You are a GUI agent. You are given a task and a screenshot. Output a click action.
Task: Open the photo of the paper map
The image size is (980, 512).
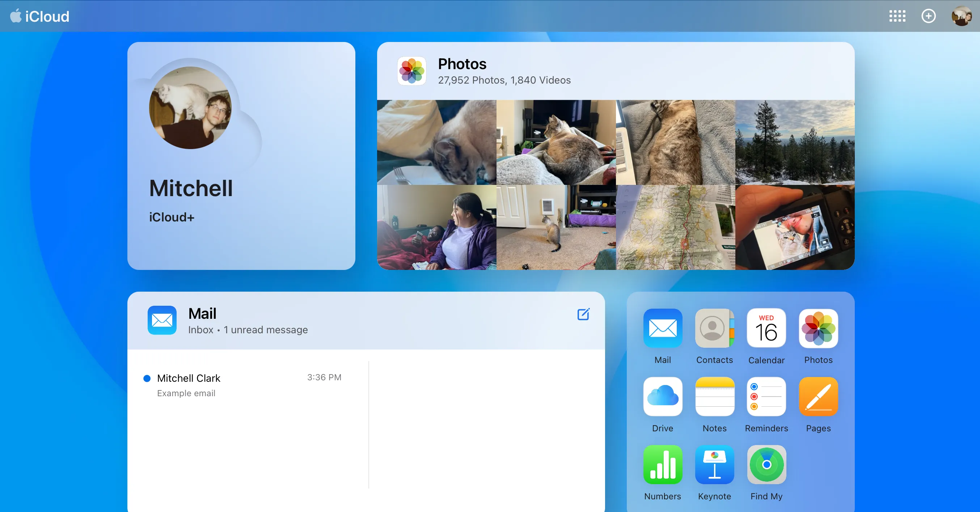click(675, 228)
